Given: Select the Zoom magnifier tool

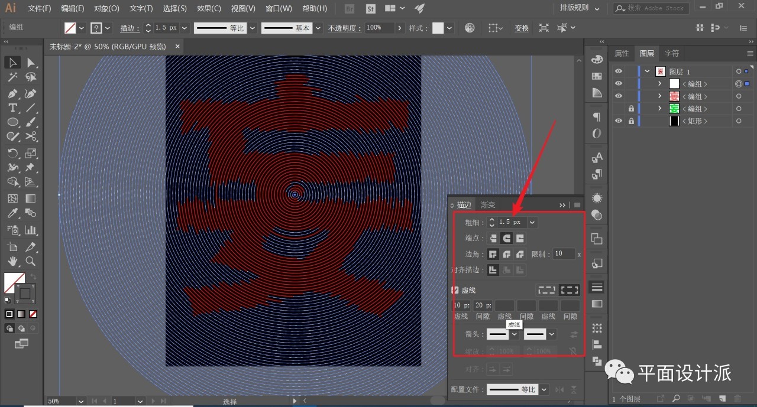Looking at the screenshot, I should [31, 261].
